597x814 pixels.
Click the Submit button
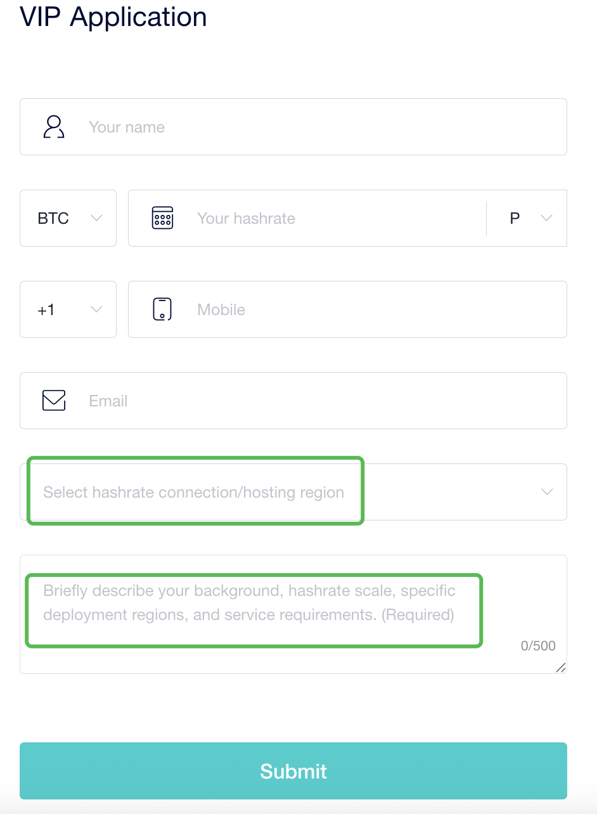pyautogui.click(x=293, y=771)
